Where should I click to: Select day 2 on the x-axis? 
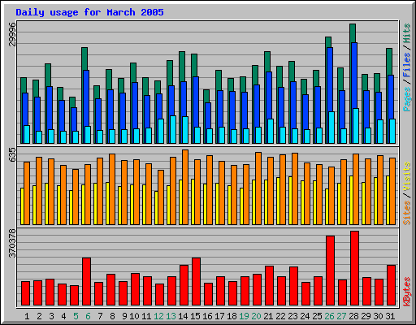click(39, 316)
